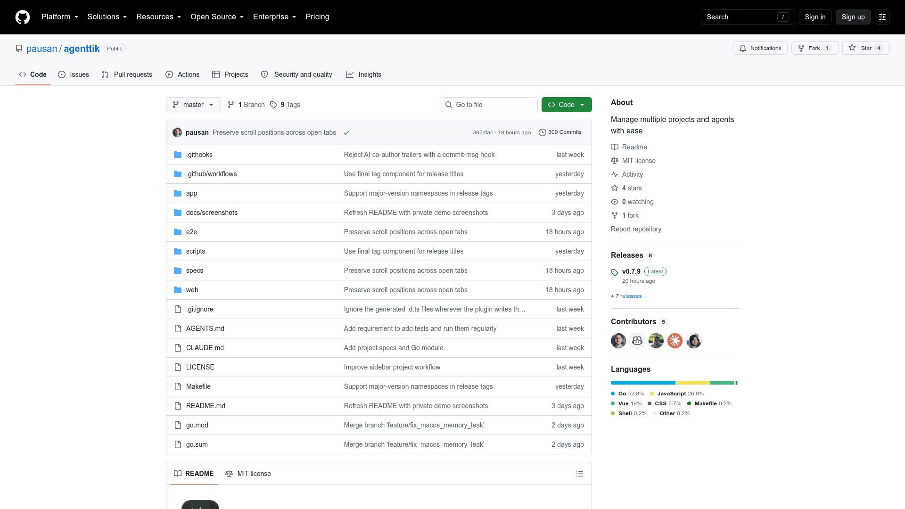Open the Security and quality tab
The image size is (905, 509).
pos(296,74)
